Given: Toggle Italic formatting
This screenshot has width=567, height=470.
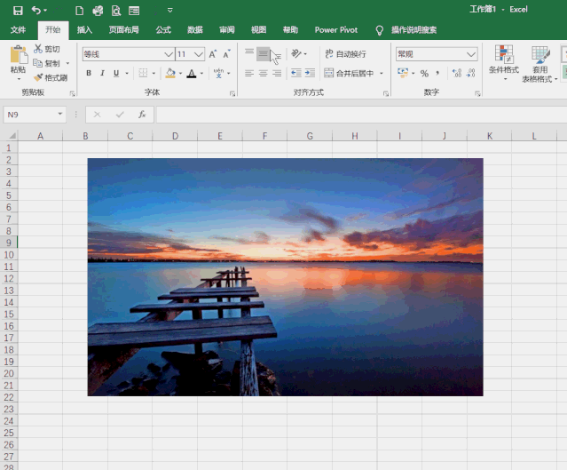Looking at the screenshot, I should point(103,73).
